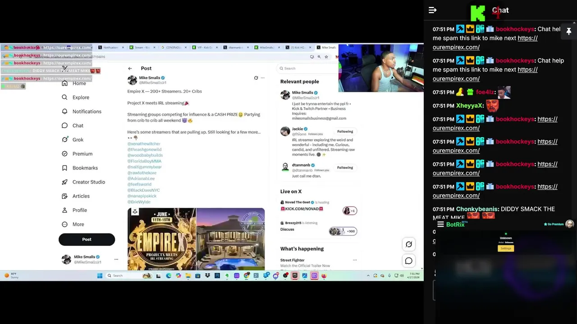Image resolution: width=577 pixels, height=324 pixels.
Task: Open the floating messages bubble button
Action: coord(408,261)
